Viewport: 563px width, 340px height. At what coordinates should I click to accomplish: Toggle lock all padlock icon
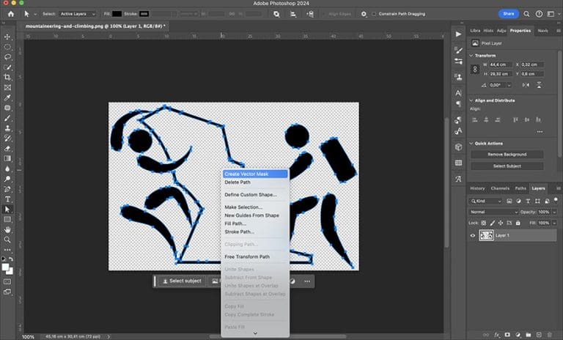(518, 223)
